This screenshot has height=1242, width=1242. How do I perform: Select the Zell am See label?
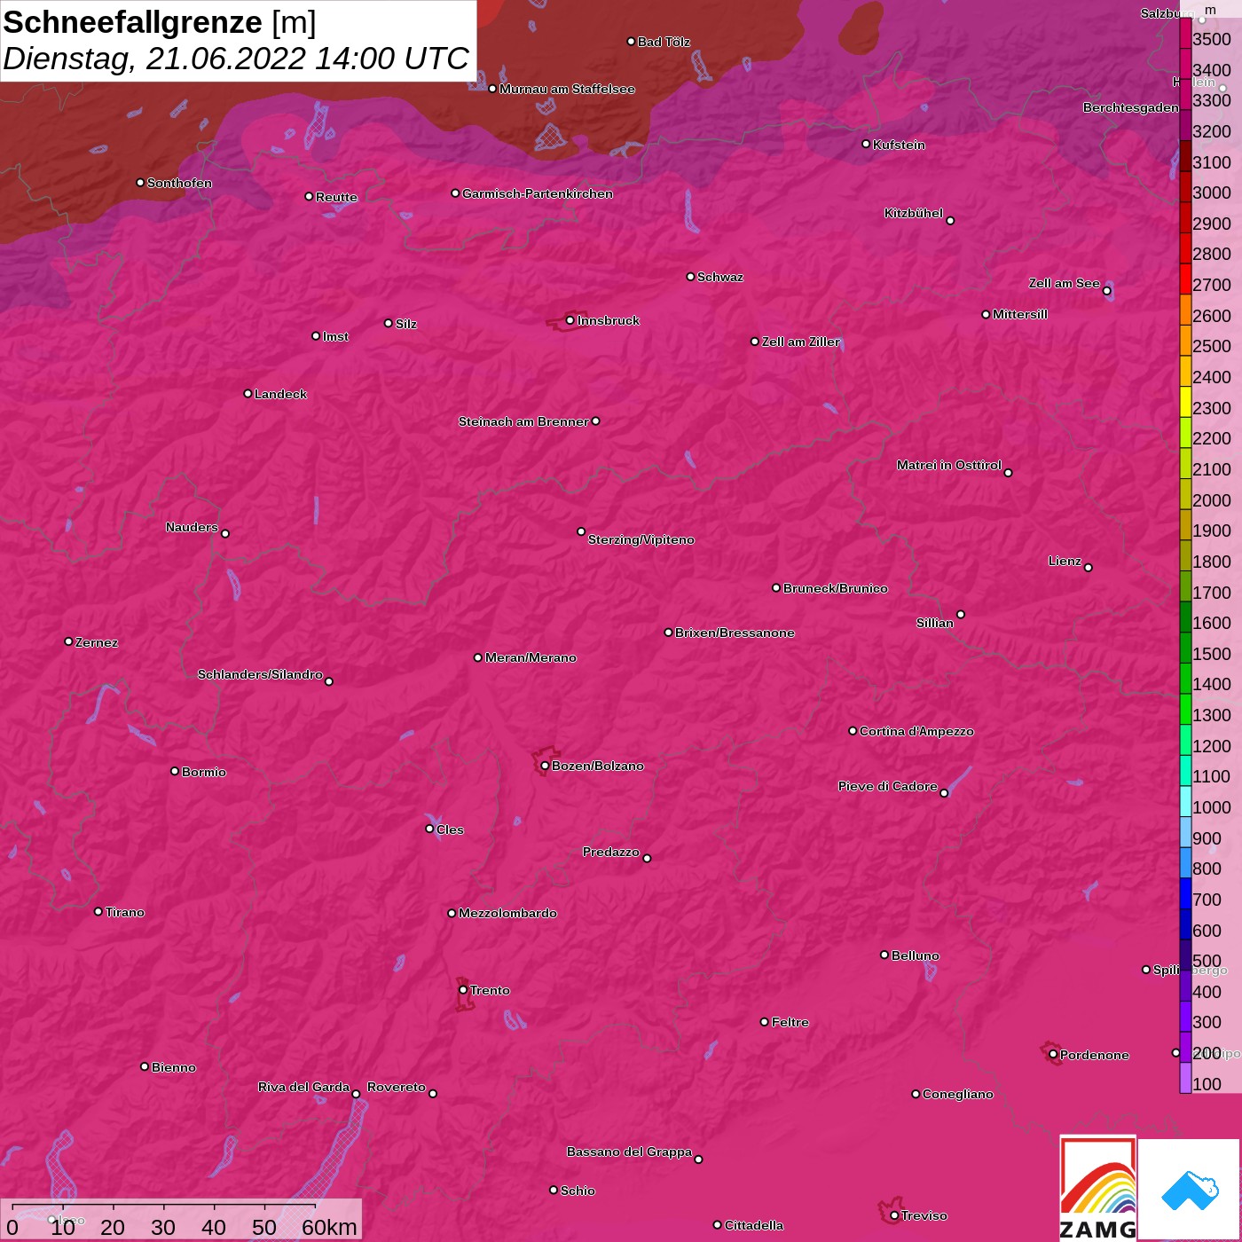click(1064, 283)
